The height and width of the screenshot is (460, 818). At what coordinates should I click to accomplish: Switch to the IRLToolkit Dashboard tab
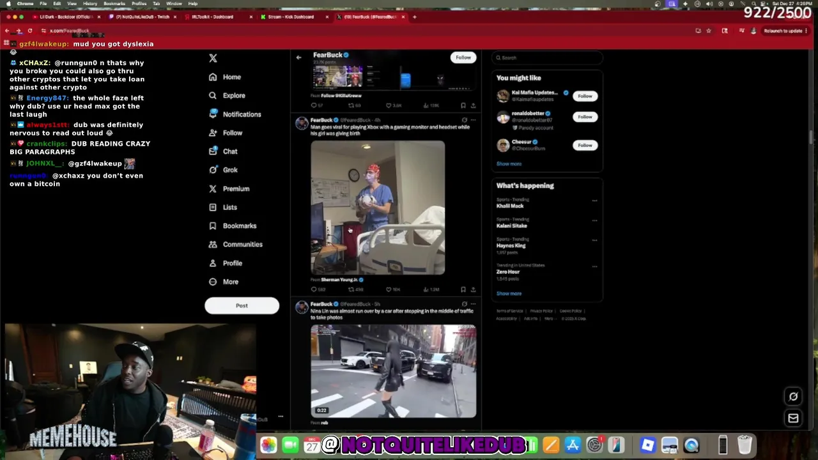(217, 17)
